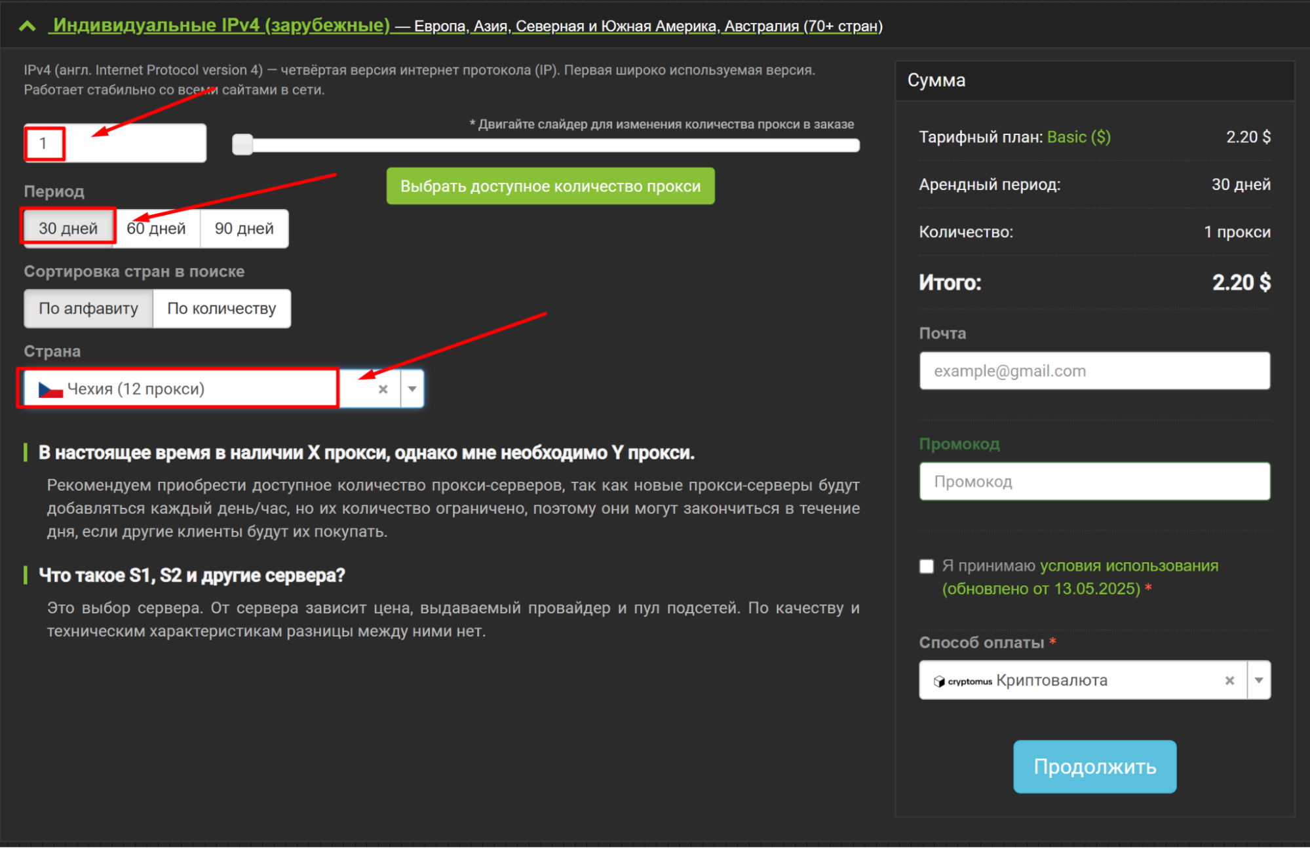Clear Криптовалюта payment method with X
Screen dimensions: 1310x848
pyautogui.click(x=1229, y=681)
